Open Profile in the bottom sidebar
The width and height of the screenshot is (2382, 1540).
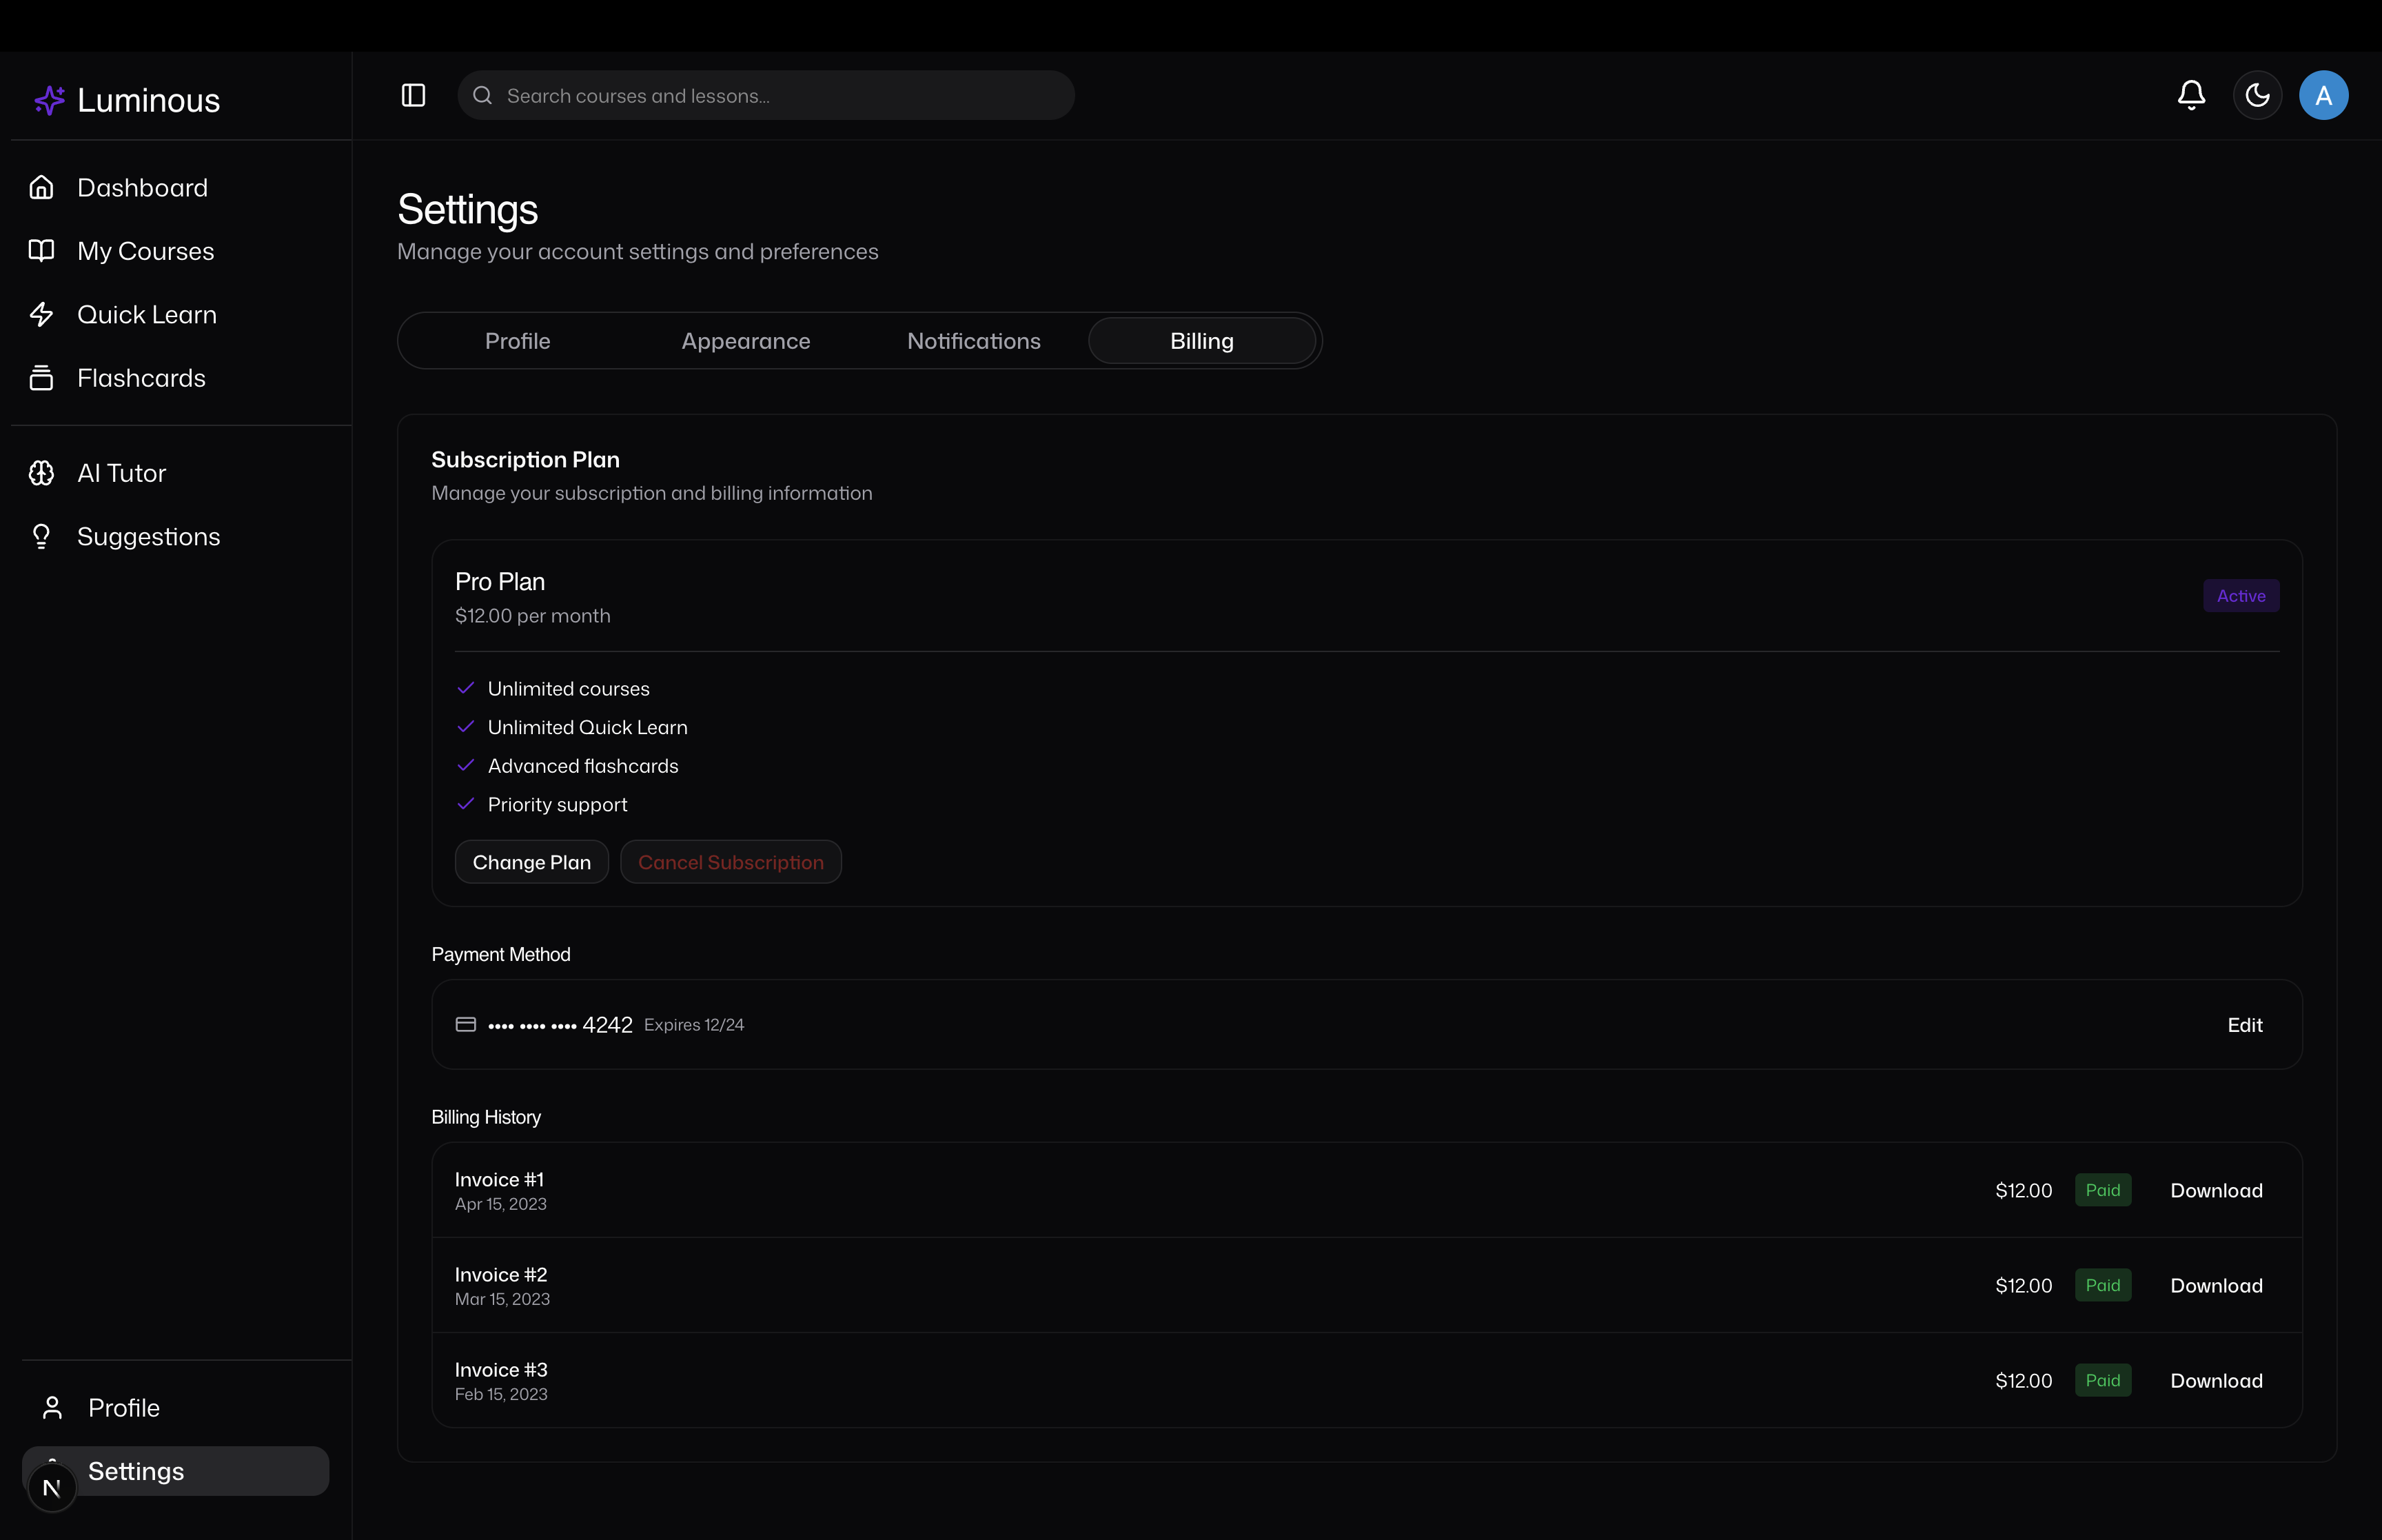(x=124, y=1408)
